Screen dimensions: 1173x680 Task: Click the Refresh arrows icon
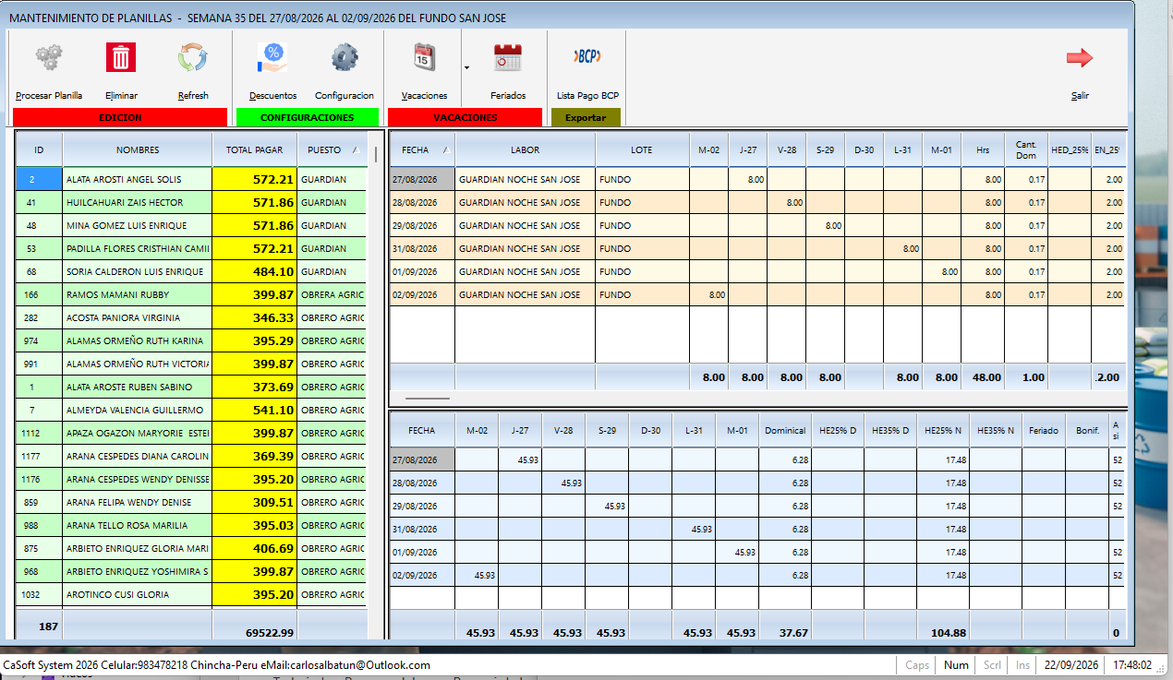coord(193,58)
